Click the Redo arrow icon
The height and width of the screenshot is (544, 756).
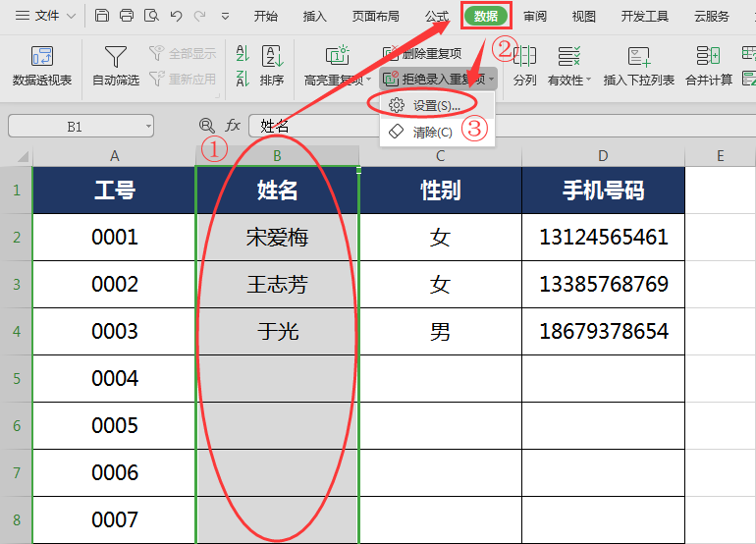point(200,16)
